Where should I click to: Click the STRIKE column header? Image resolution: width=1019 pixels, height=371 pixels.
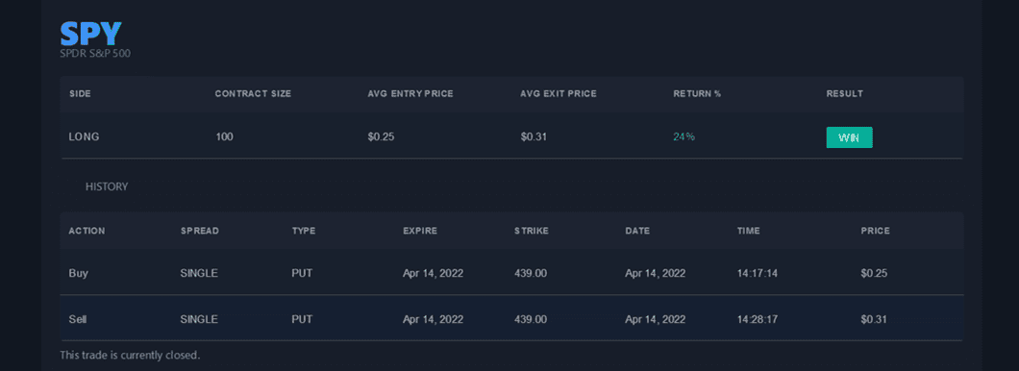531,231
